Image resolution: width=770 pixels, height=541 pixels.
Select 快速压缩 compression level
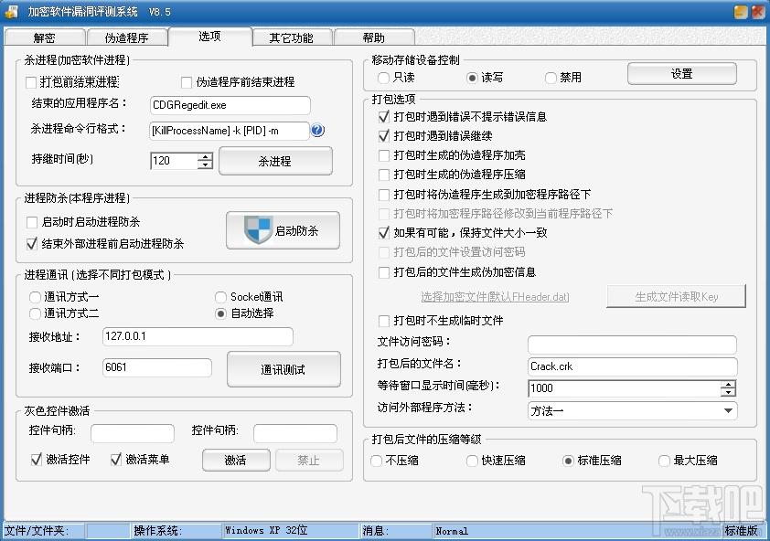(x=472, y=461)
